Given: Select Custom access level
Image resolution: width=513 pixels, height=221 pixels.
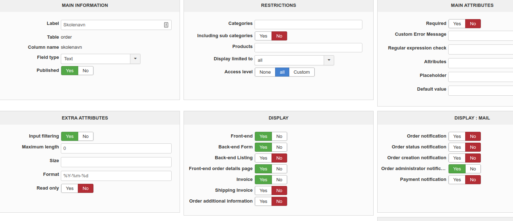Looking at the screenshot, I should tap(302, 72).
